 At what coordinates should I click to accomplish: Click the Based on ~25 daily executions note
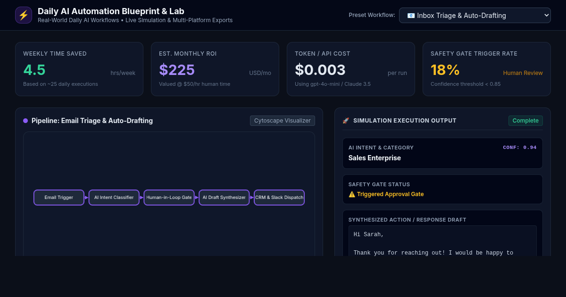click(x=60, y=84)
